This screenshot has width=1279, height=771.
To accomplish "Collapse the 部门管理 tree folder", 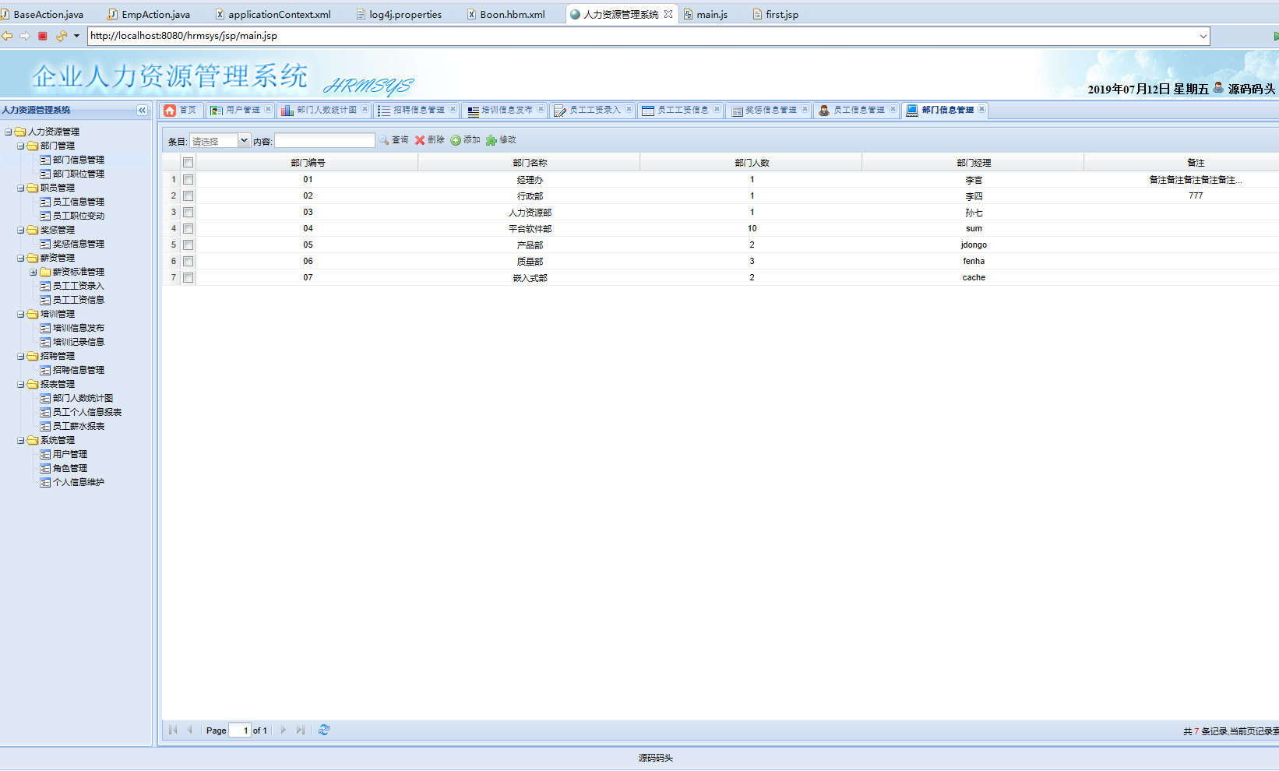I will point(21,146).
